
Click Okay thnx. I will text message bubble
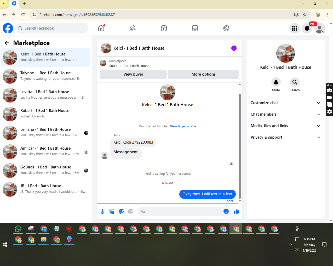tap(208, 194)
